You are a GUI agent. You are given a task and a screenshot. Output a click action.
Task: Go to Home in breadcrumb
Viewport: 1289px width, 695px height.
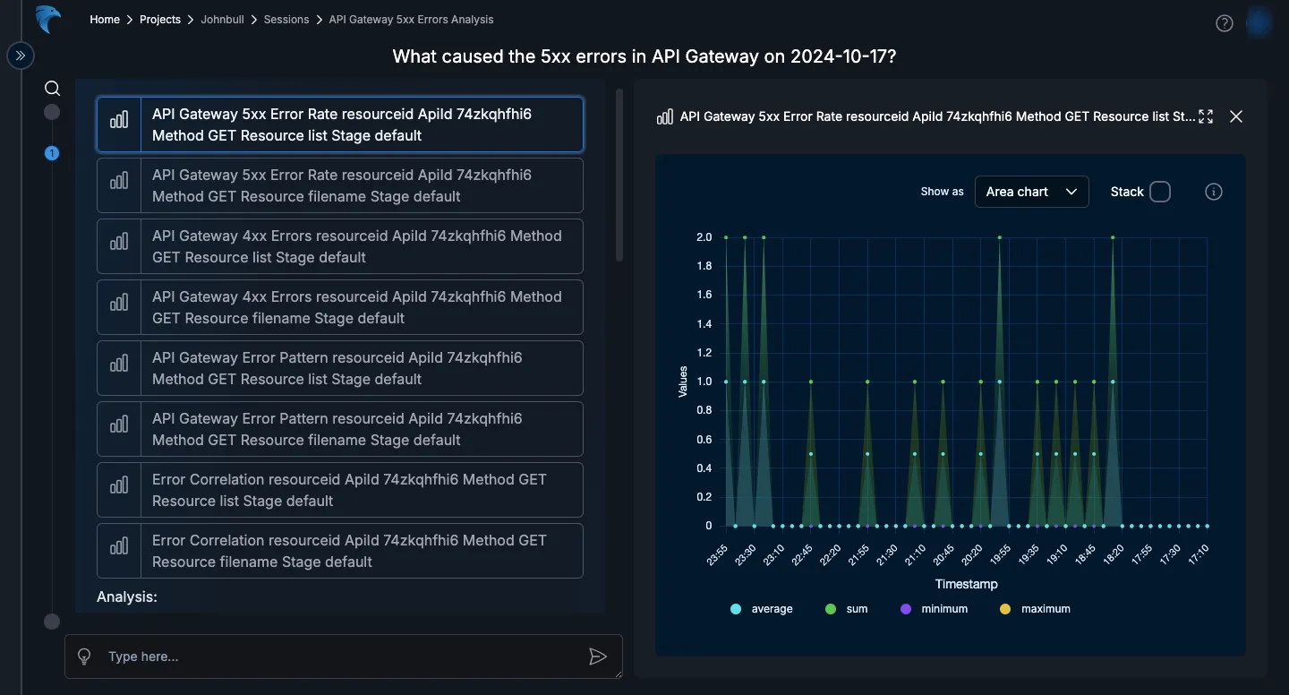[x=105, y=19]
